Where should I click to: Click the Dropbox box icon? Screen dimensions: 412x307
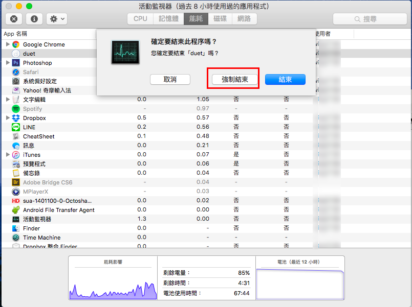(16, 118)
